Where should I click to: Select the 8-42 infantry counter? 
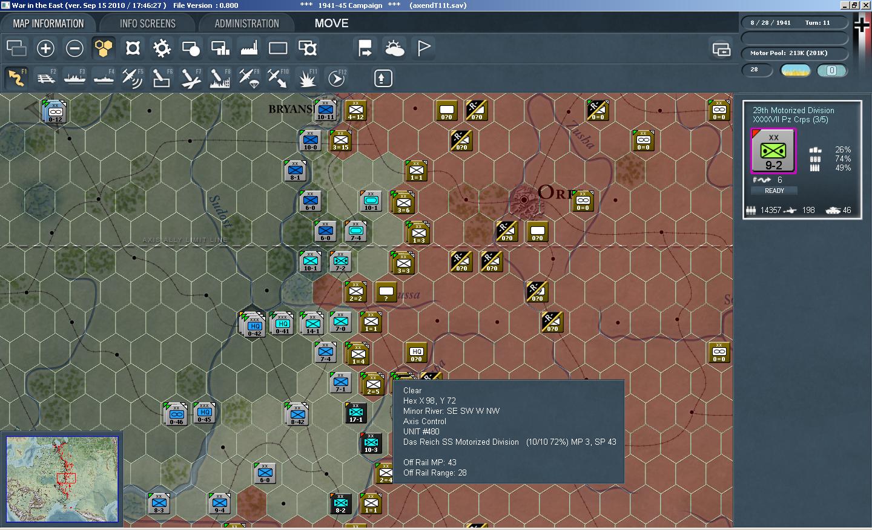coord(297,413)
